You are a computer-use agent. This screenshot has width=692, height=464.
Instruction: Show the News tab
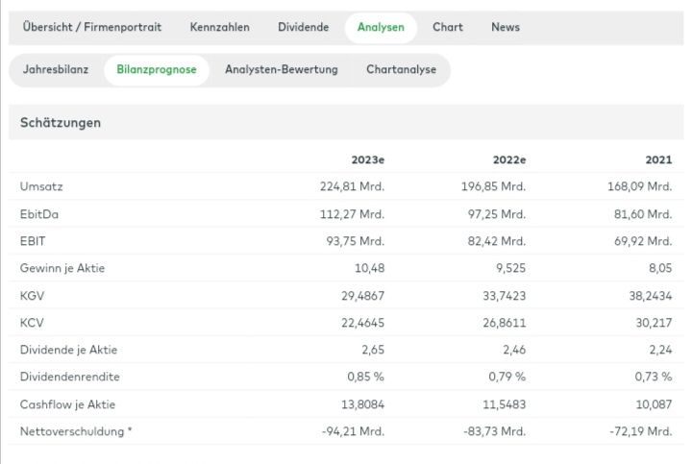point(506,27)
